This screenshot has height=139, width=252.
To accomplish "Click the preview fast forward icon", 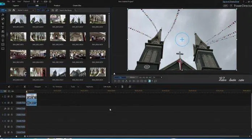I will point(134,81).
